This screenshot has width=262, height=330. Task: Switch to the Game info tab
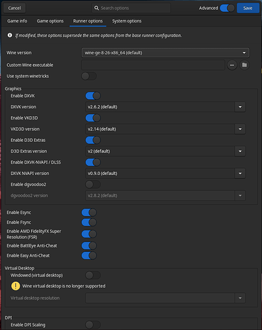click(x=17, y=21)
